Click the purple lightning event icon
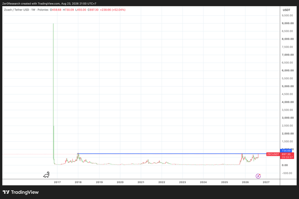The height and width of the screenshot is (199, 299). 258,176
